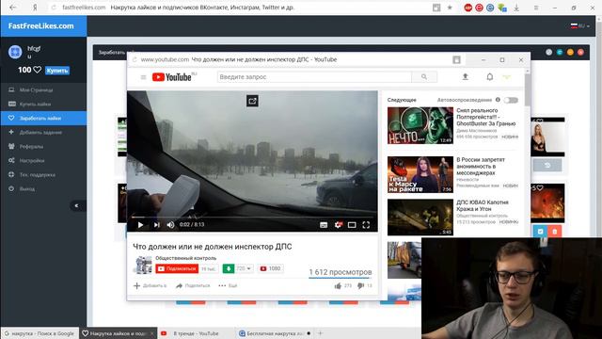602x339 pixels.
Task: Click Выход to log out
Action: click(x=43, y=188)
